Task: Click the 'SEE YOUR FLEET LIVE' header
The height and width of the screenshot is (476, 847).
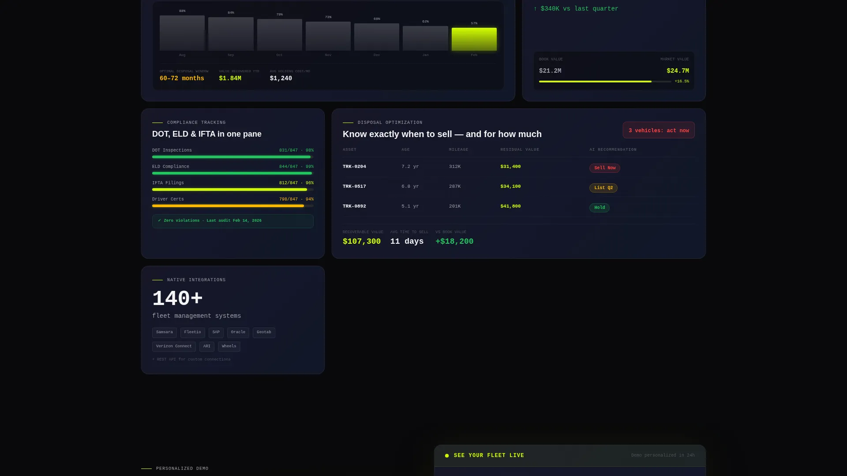Action: coord(489,456)
